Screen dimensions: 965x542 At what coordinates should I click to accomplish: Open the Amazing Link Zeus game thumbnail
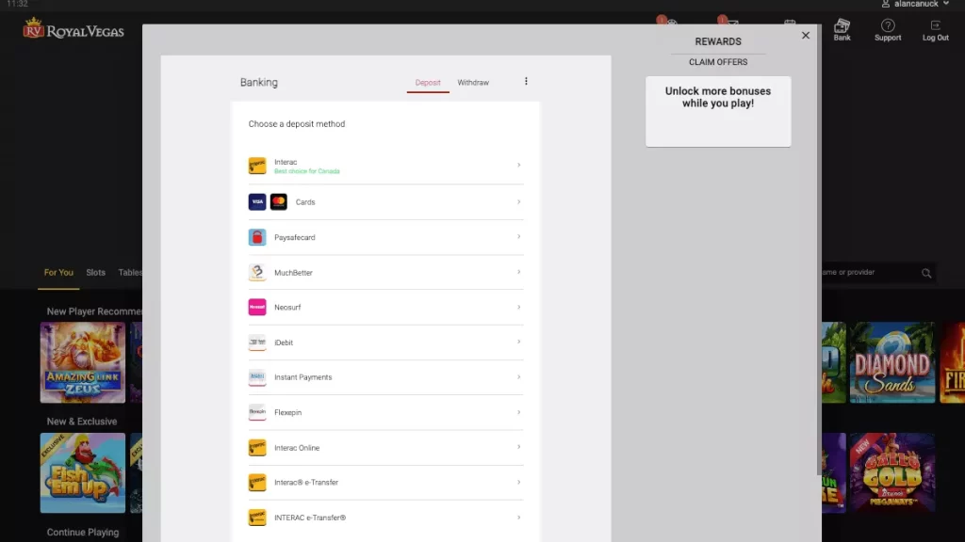coord(83,362)
